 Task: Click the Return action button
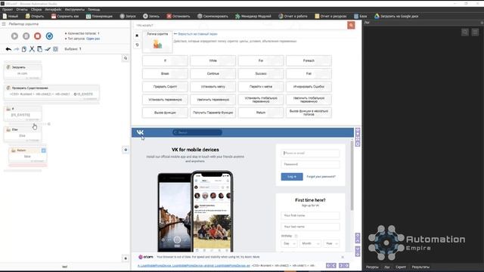pos(261,113)
